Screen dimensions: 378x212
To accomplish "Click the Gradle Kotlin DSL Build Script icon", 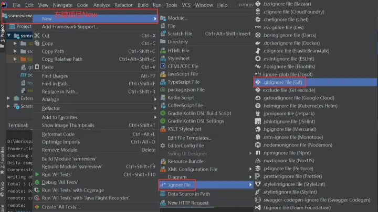I will (x=163, y=113).
